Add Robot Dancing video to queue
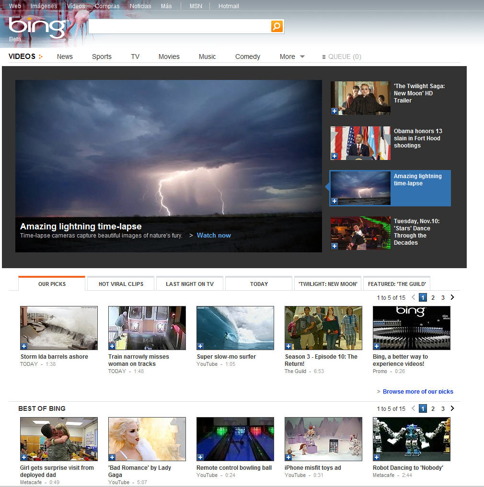The height and width of the screenshot is (487, 484). [377, 457]
